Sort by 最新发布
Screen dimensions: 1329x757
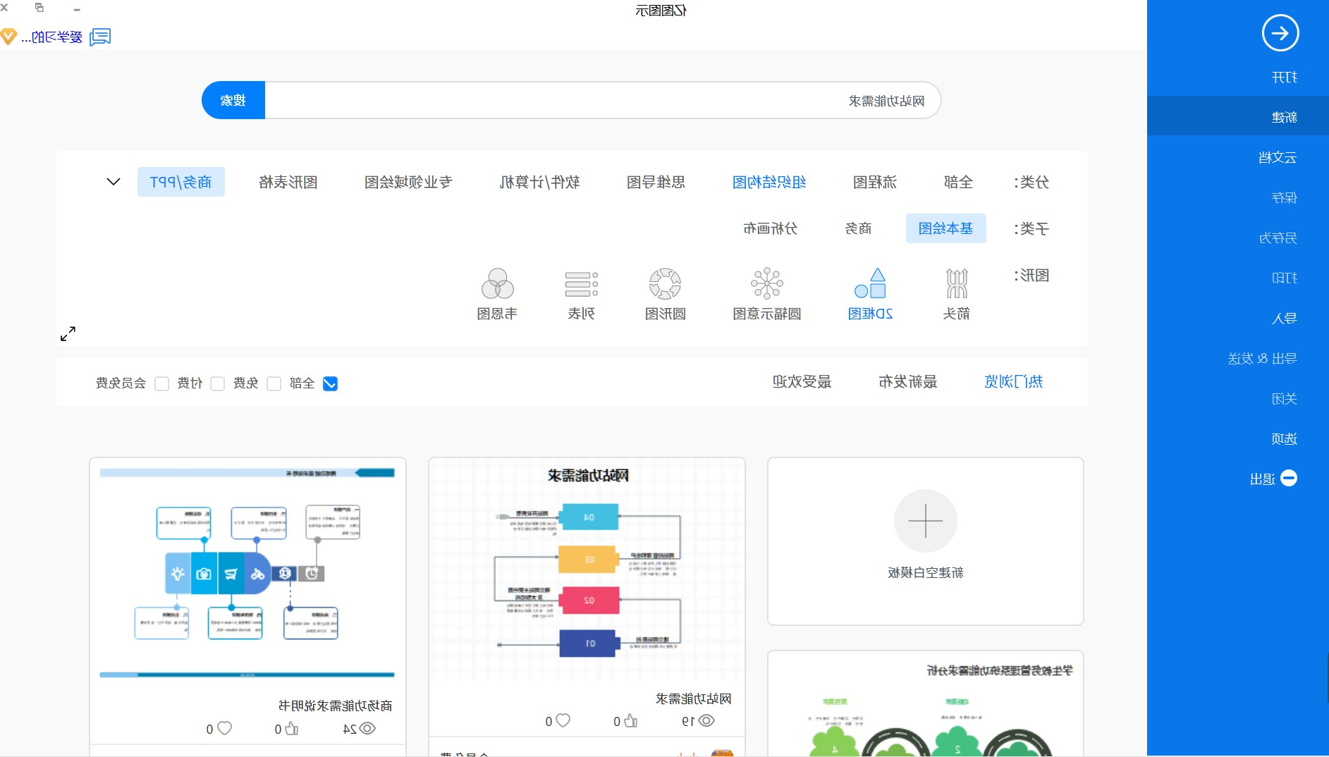(907, 381)
